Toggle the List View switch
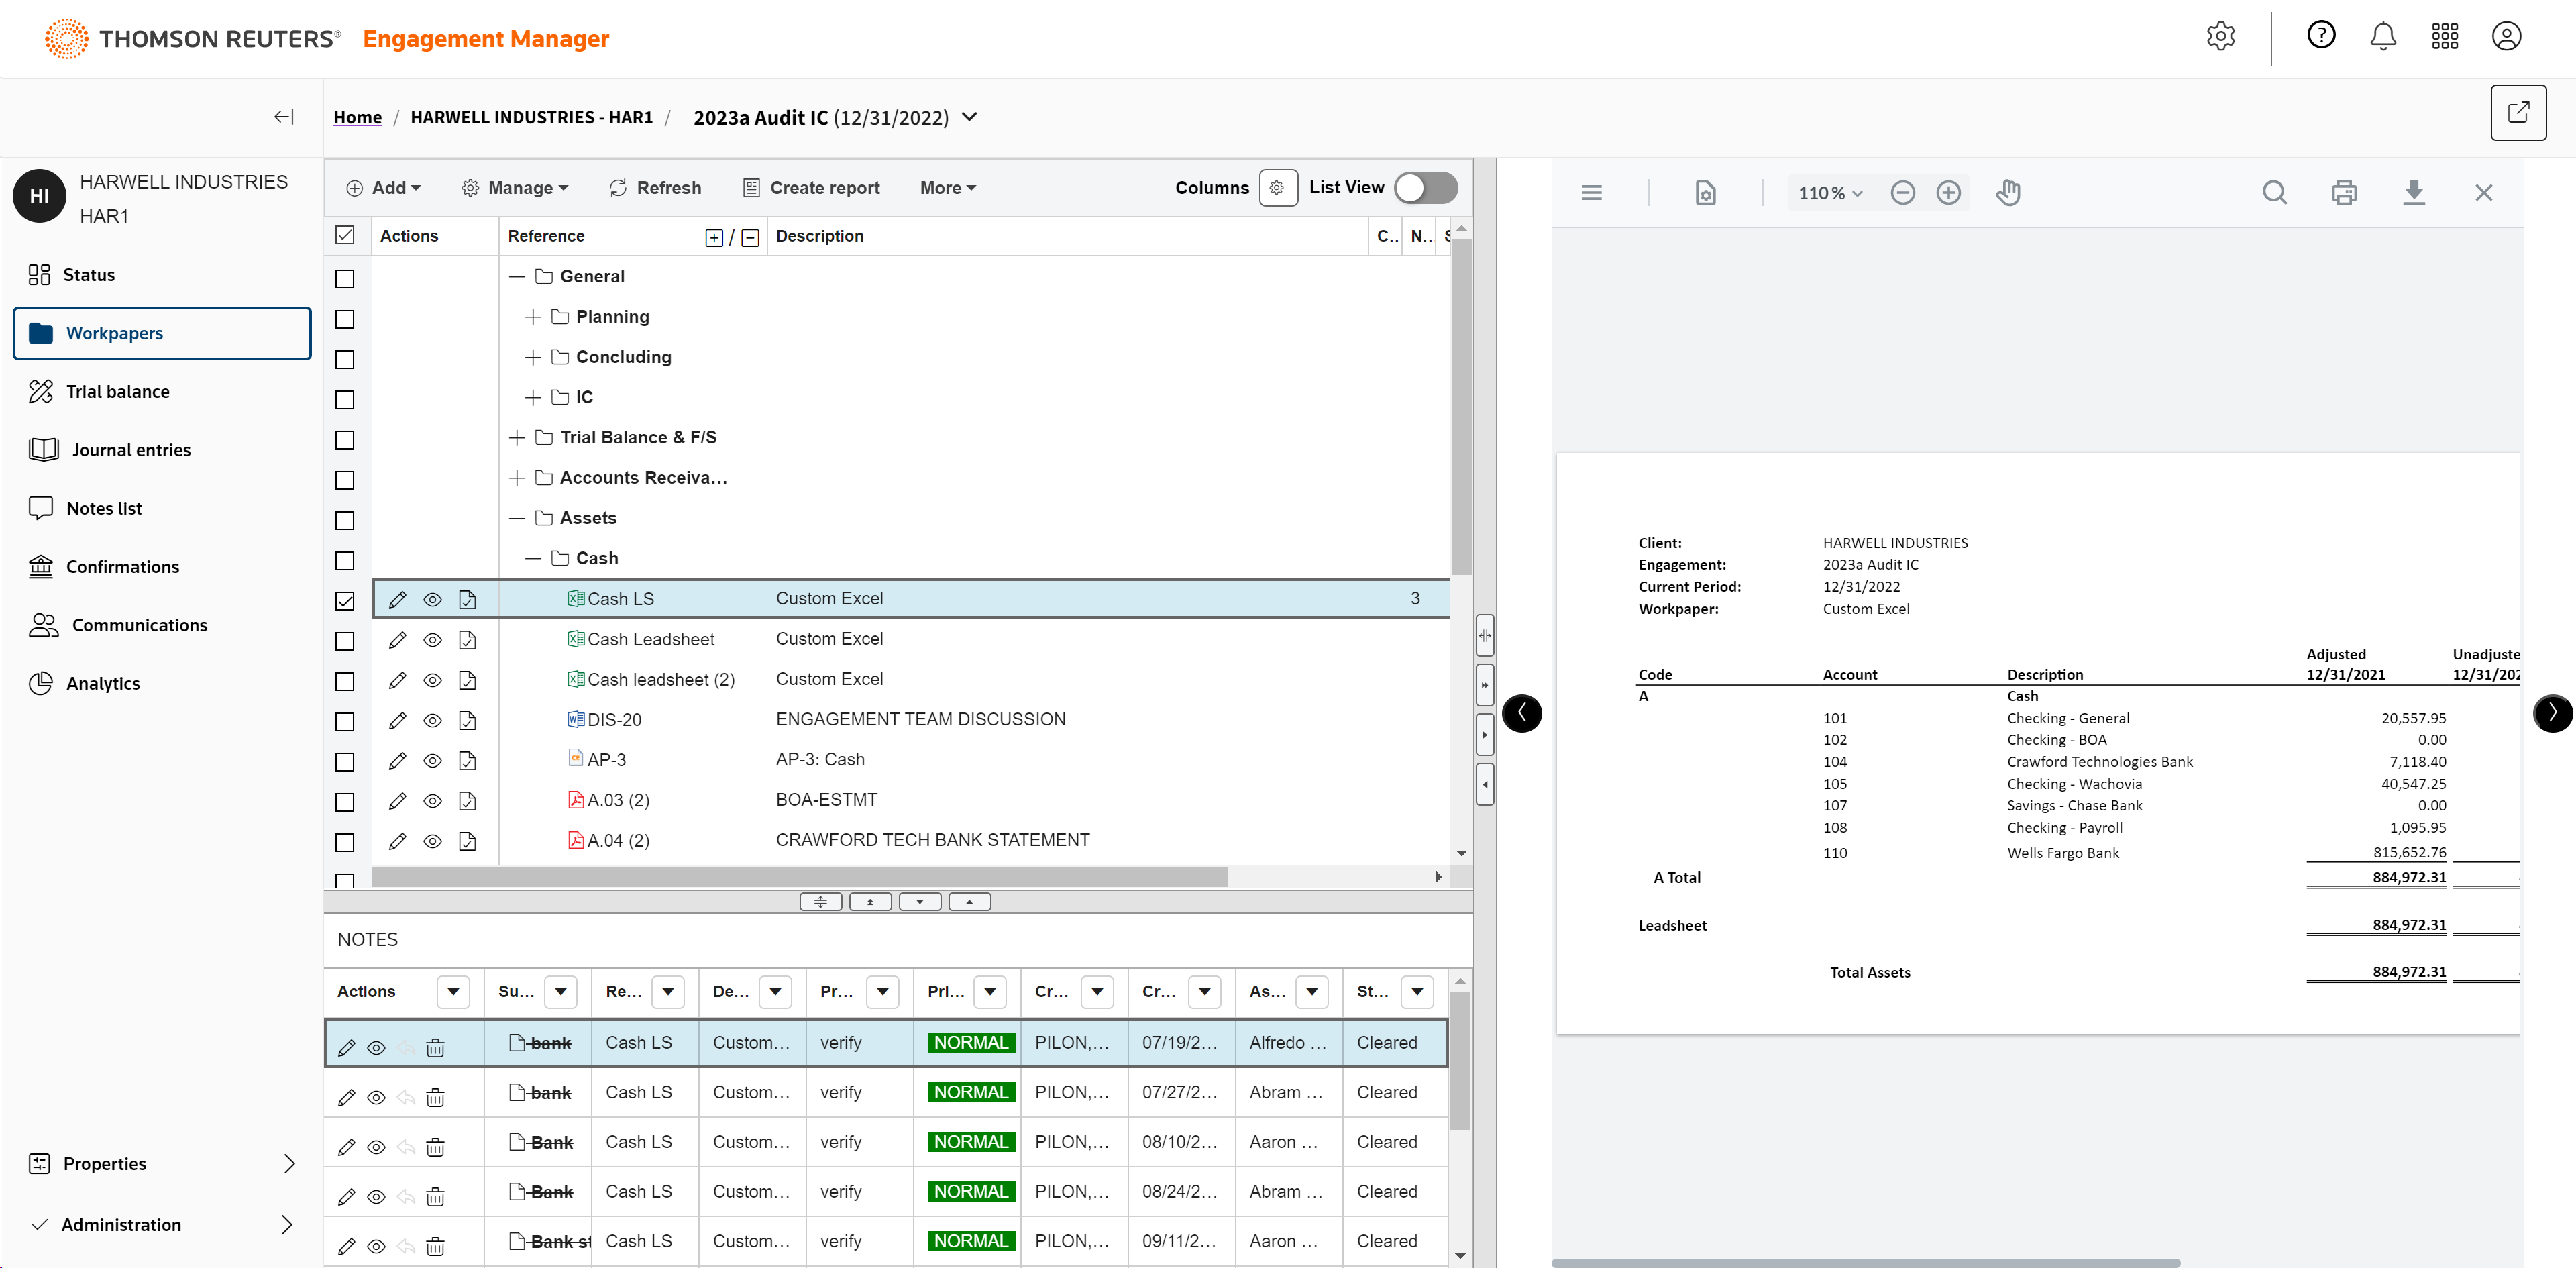 (1425, 187)
